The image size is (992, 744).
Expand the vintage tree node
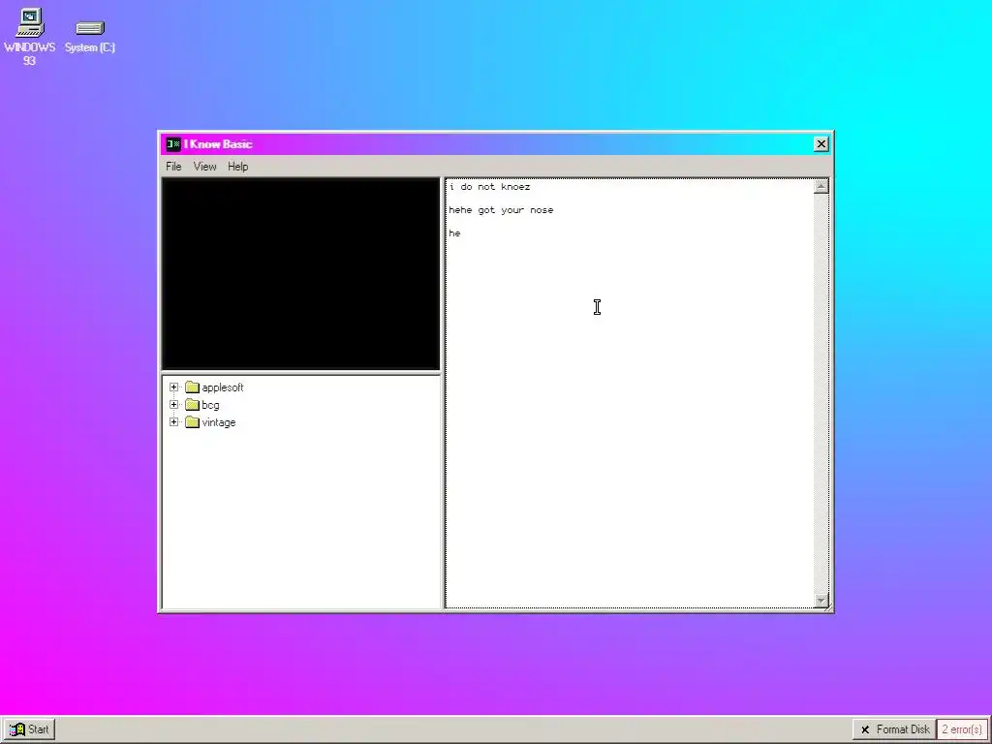point(174,422)
